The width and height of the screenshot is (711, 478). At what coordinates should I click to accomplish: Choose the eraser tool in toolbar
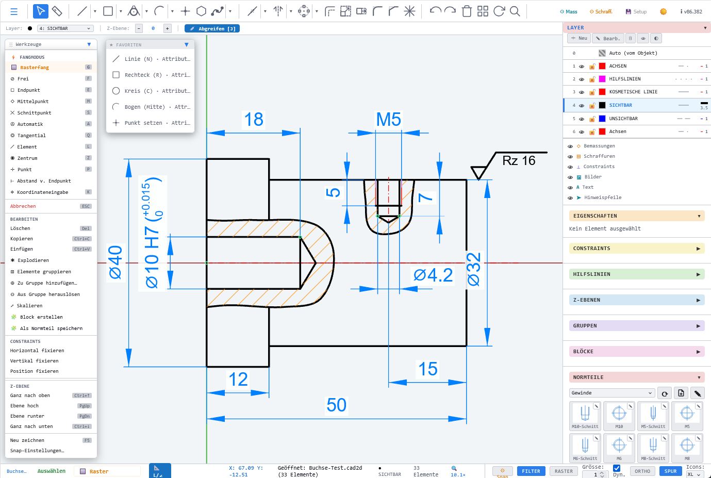pos(57,11)
